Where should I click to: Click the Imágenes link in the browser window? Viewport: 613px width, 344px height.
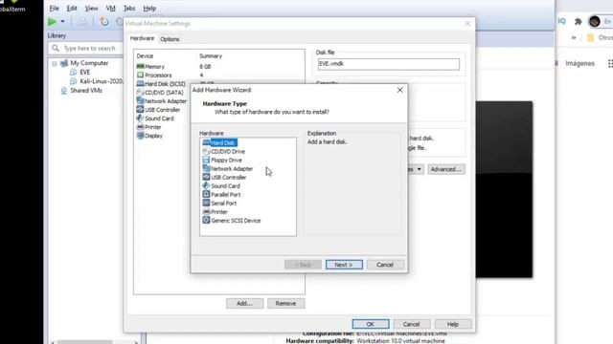coord(579,63)
